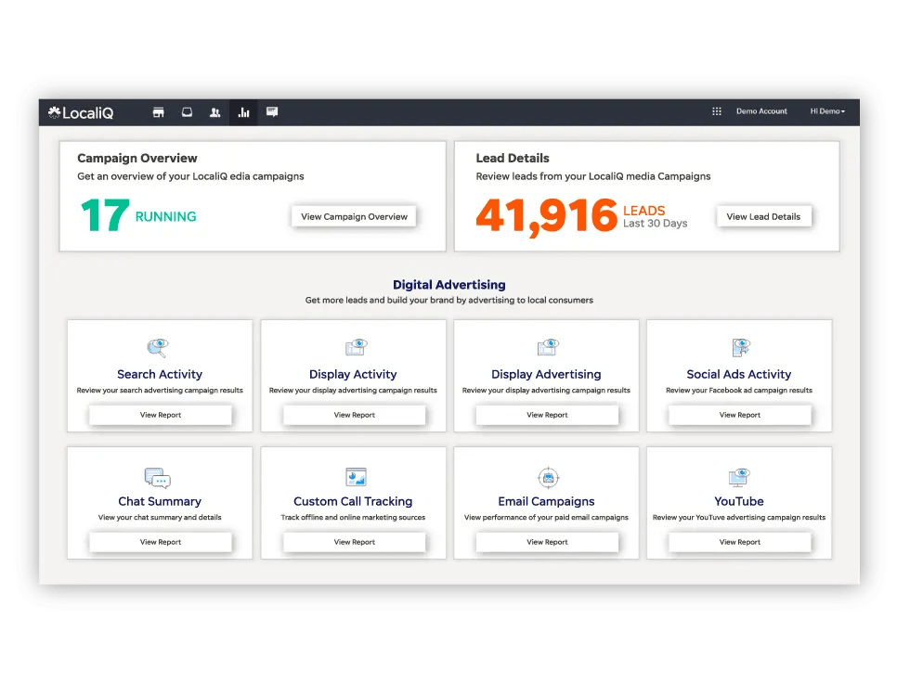Open the contacts people icon in navigation
This screenshot has width=897, height=683.
215,112
